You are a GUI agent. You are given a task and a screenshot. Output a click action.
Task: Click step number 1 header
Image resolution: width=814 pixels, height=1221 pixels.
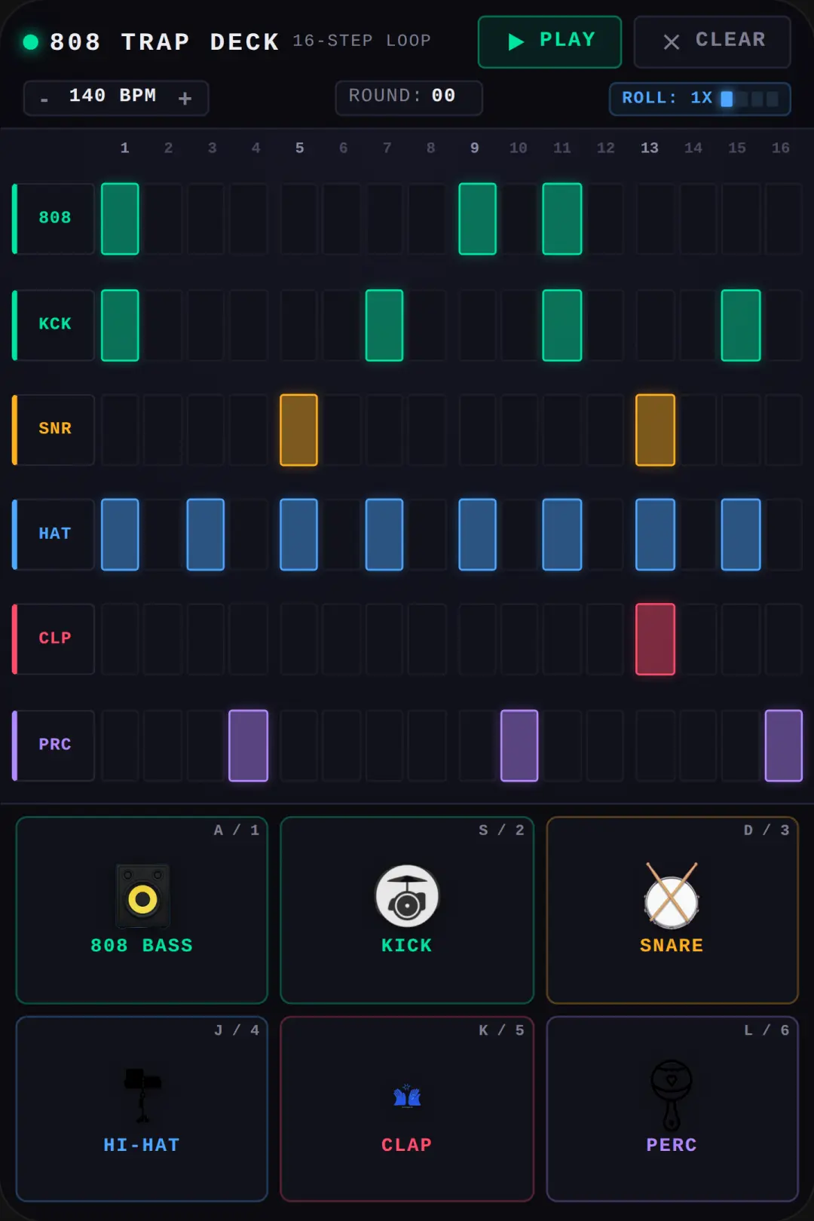pos(124,148)
